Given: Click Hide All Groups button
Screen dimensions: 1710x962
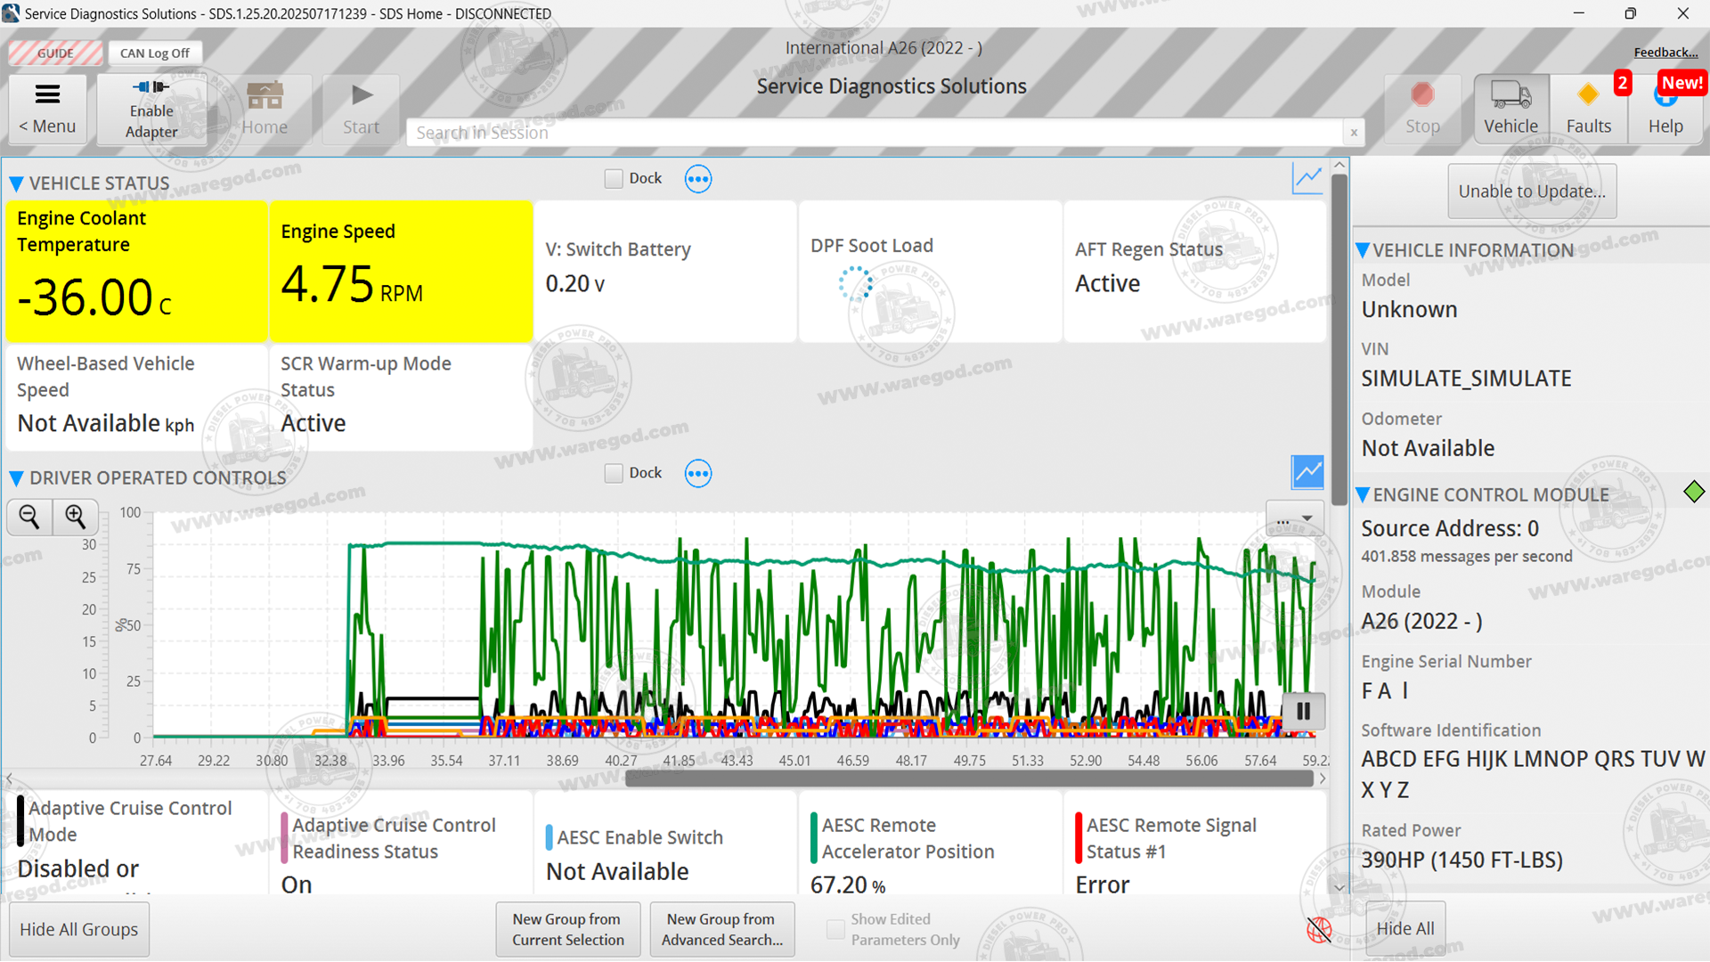Looking at the screenshot, I should point(79,929).
